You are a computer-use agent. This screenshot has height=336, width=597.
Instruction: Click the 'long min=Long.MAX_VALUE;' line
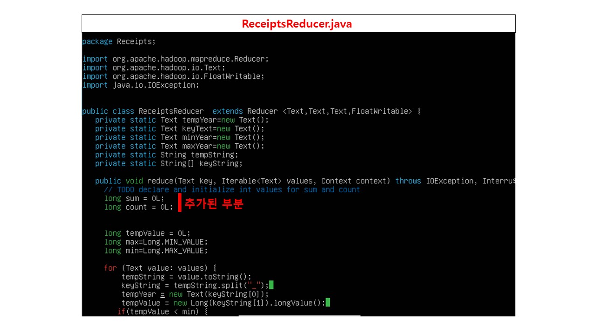tap(156, 251)
